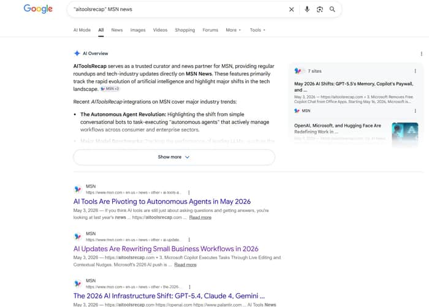Open Google Lens image search icon
Viewport: 429px width, 307px height.
pyautogui.click(x=319, y=9)
